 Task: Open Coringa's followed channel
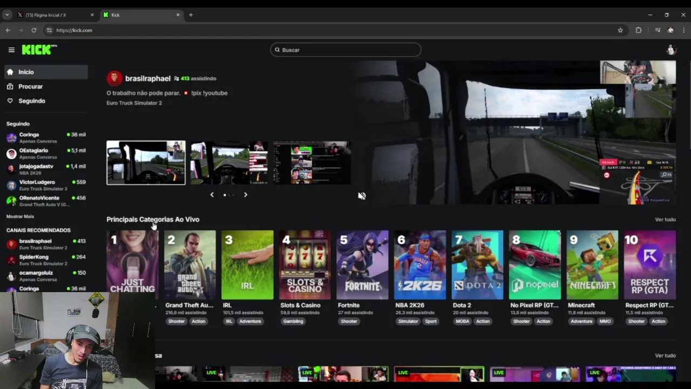click(x=46, y=138)
